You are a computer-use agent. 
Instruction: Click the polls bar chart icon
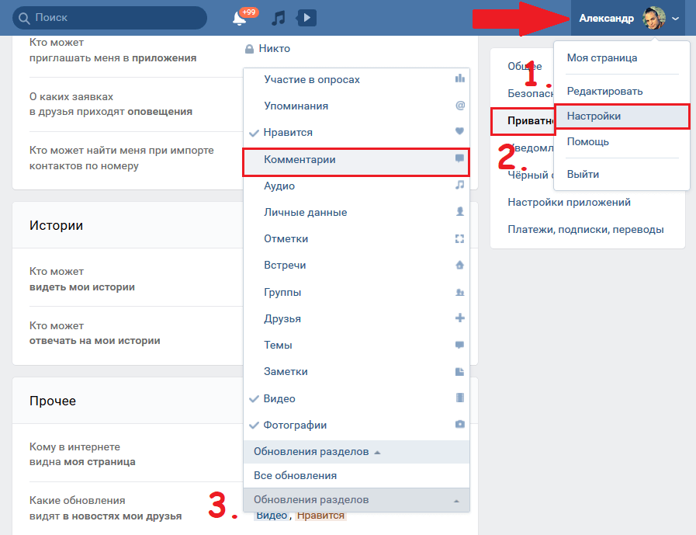(460, 78)
